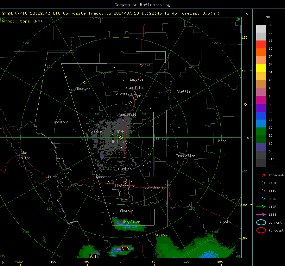Click the Brooks label
The image size is (285, 266).
225,221
